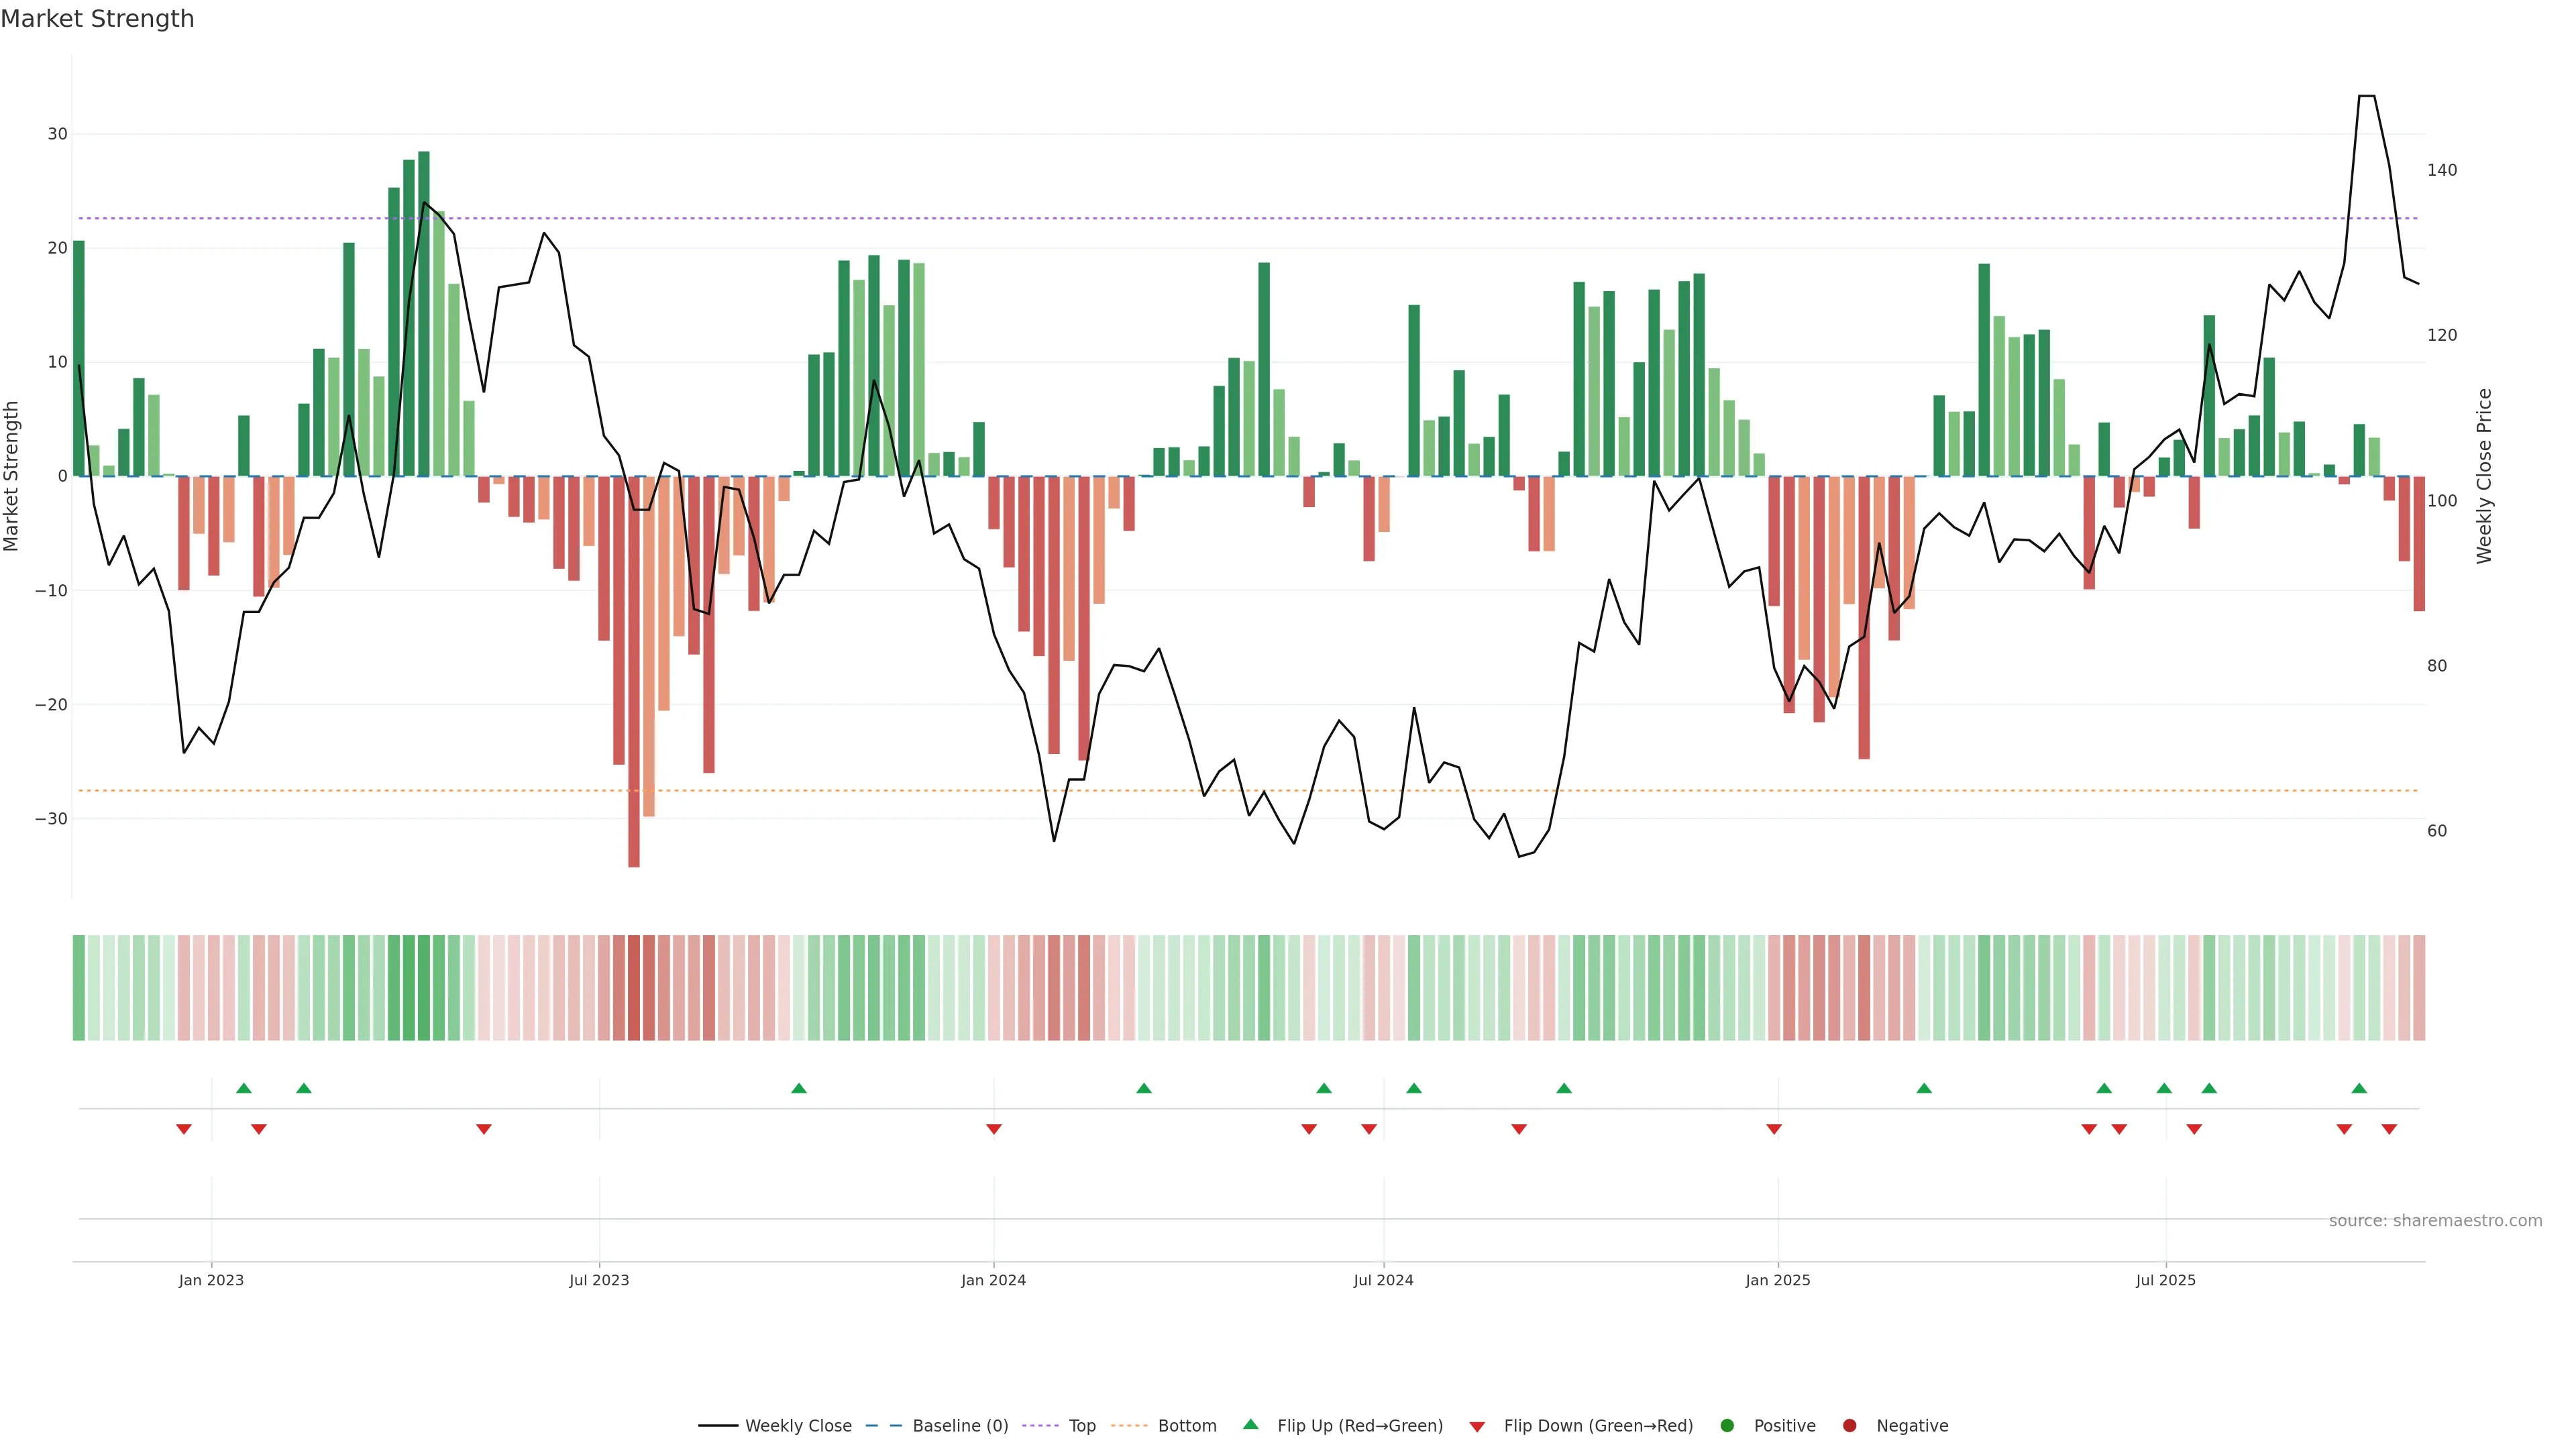
Task: Click the Weekly Close Price axis title
Action: [x=2484, y=476]
